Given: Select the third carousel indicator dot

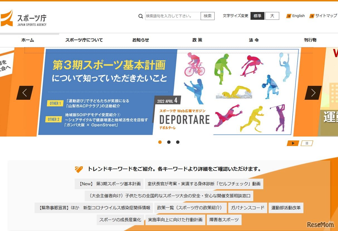Looking at the screenshot, I should pos(178,142).
